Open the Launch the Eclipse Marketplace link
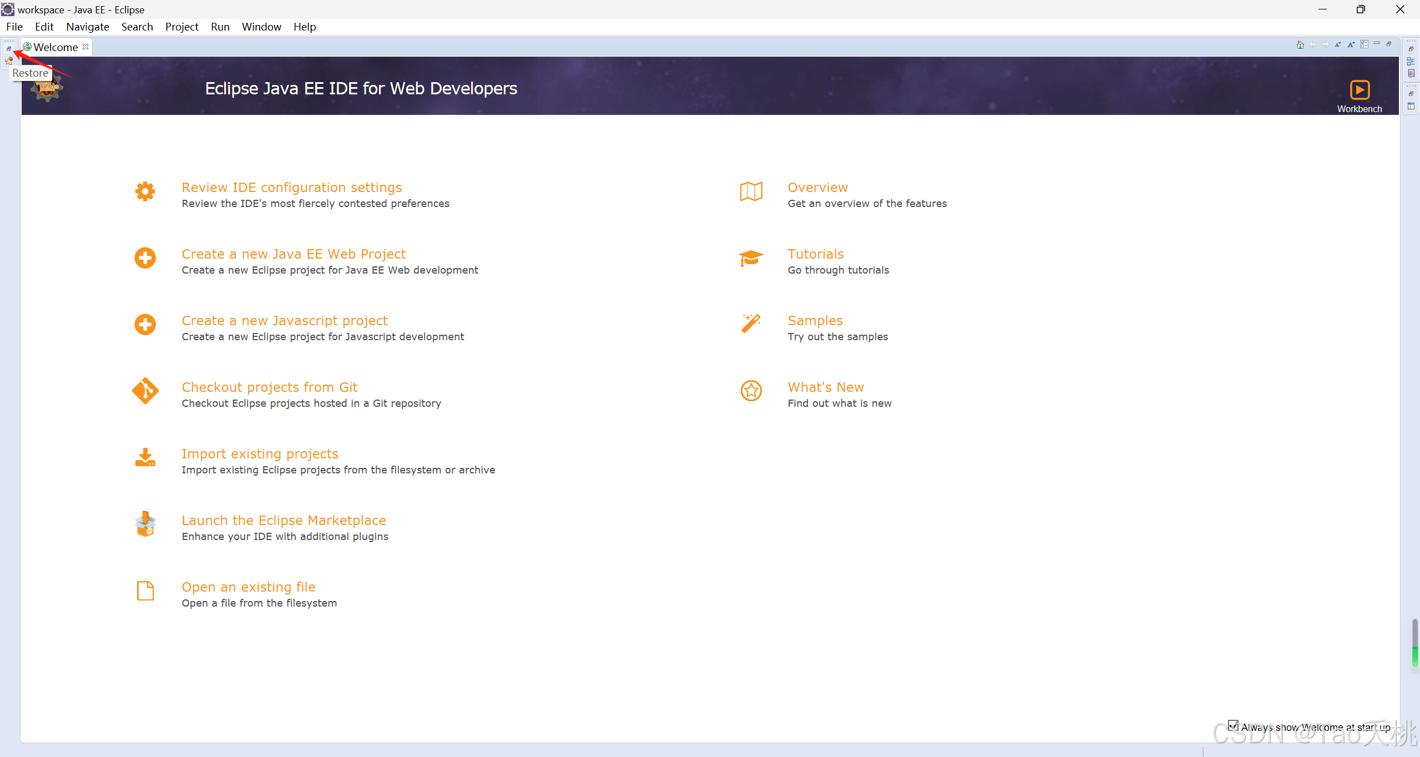The width and height of the screenshot is (1420, 757). click(x=284, y=521)
